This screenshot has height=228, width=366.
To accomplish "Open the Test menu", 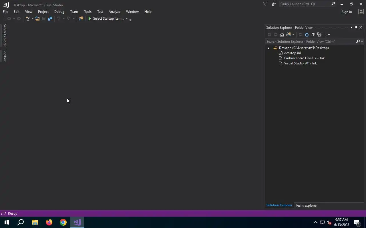I will pyautogui.click(x=100, y=12).
